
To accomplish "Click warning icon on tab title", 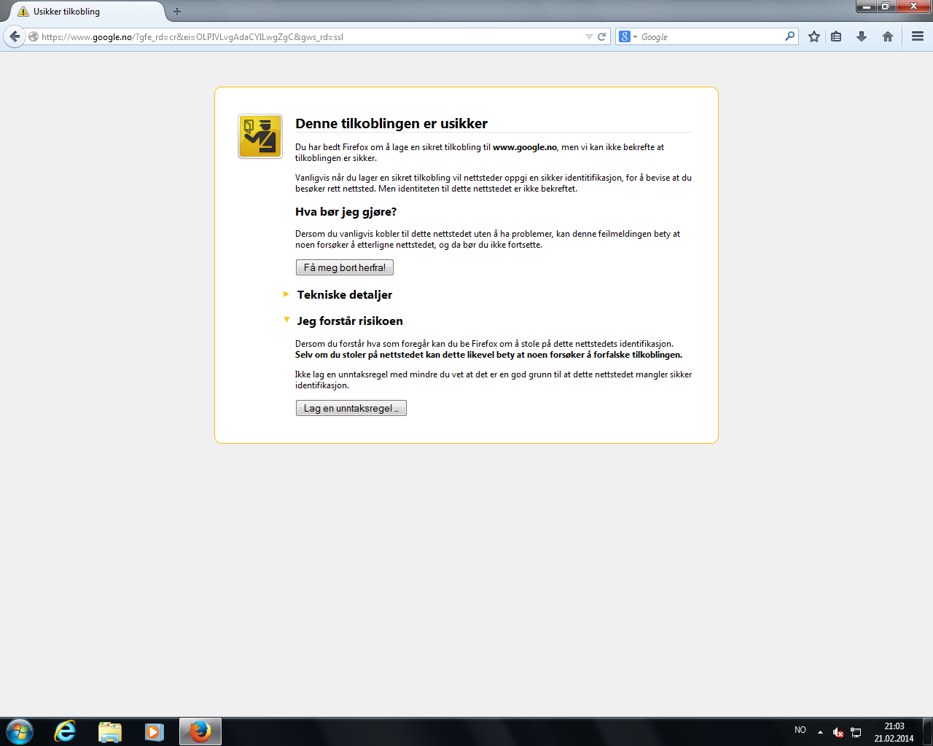I will (23, 12).
